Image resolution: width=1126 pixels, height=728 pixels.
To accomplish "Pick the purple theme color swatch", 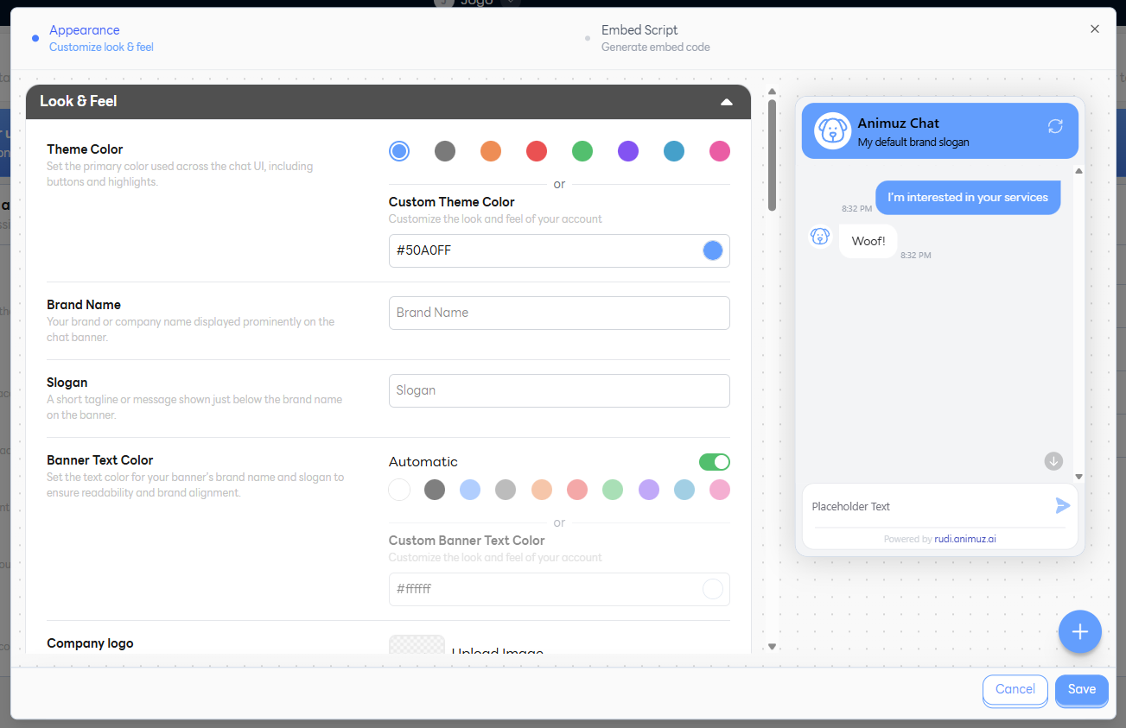I will click(627, 152).
